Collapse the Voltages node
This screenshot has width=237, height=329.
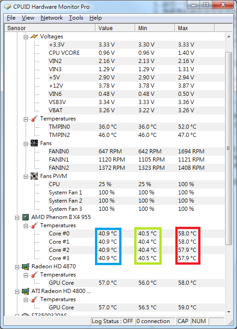(x=26, y=37)
